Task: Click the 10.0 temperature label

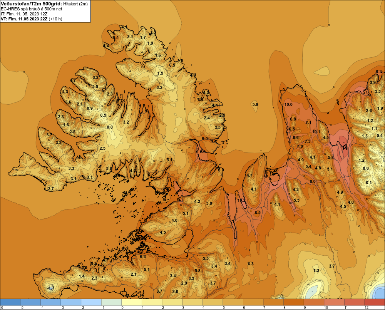Action: tap(288, 104)
